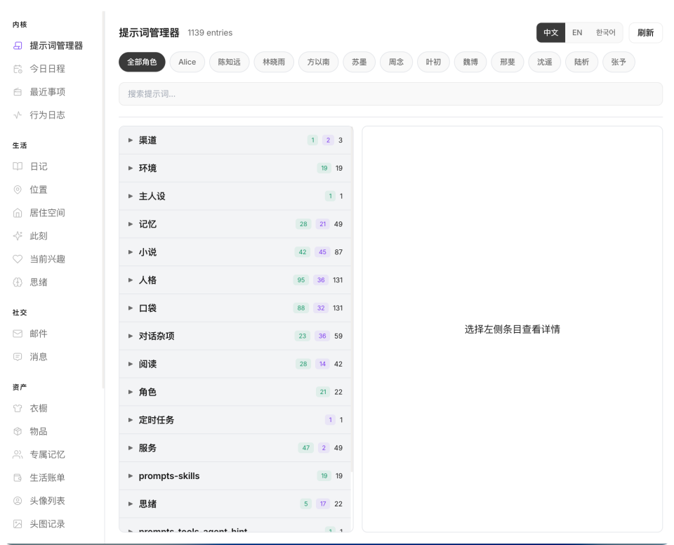Click the purple 45 badge in 小说 row

[x=322, y=252]
